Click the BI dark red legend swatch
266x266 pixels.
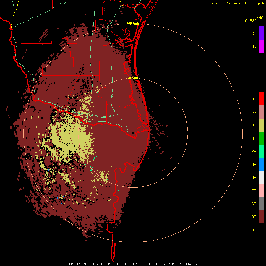click(261, 217)
